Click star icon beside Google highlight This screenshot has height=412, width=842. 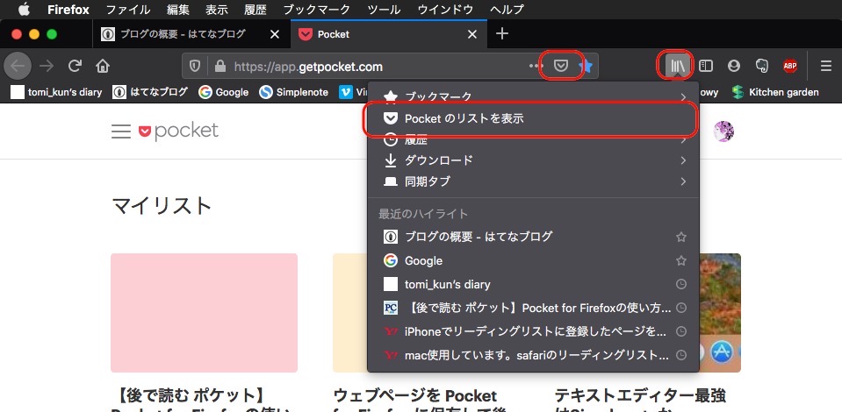pyautogui.click(x=681, y=260)
